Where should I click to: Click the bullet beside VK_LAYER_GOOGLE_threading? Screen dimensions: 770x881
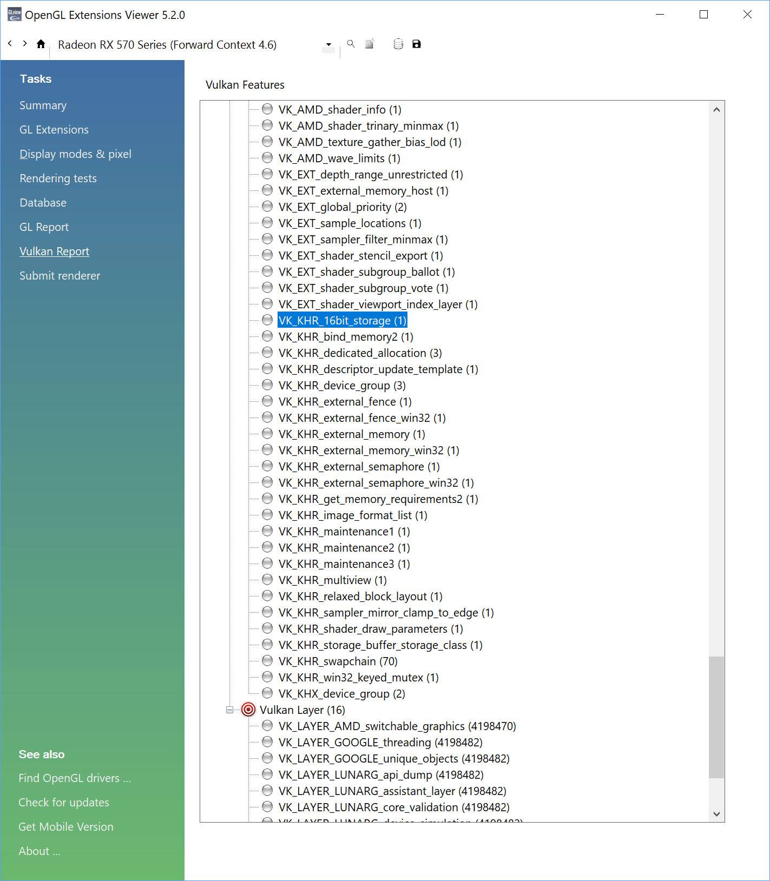pyautogui.click(x=267, y=742)
